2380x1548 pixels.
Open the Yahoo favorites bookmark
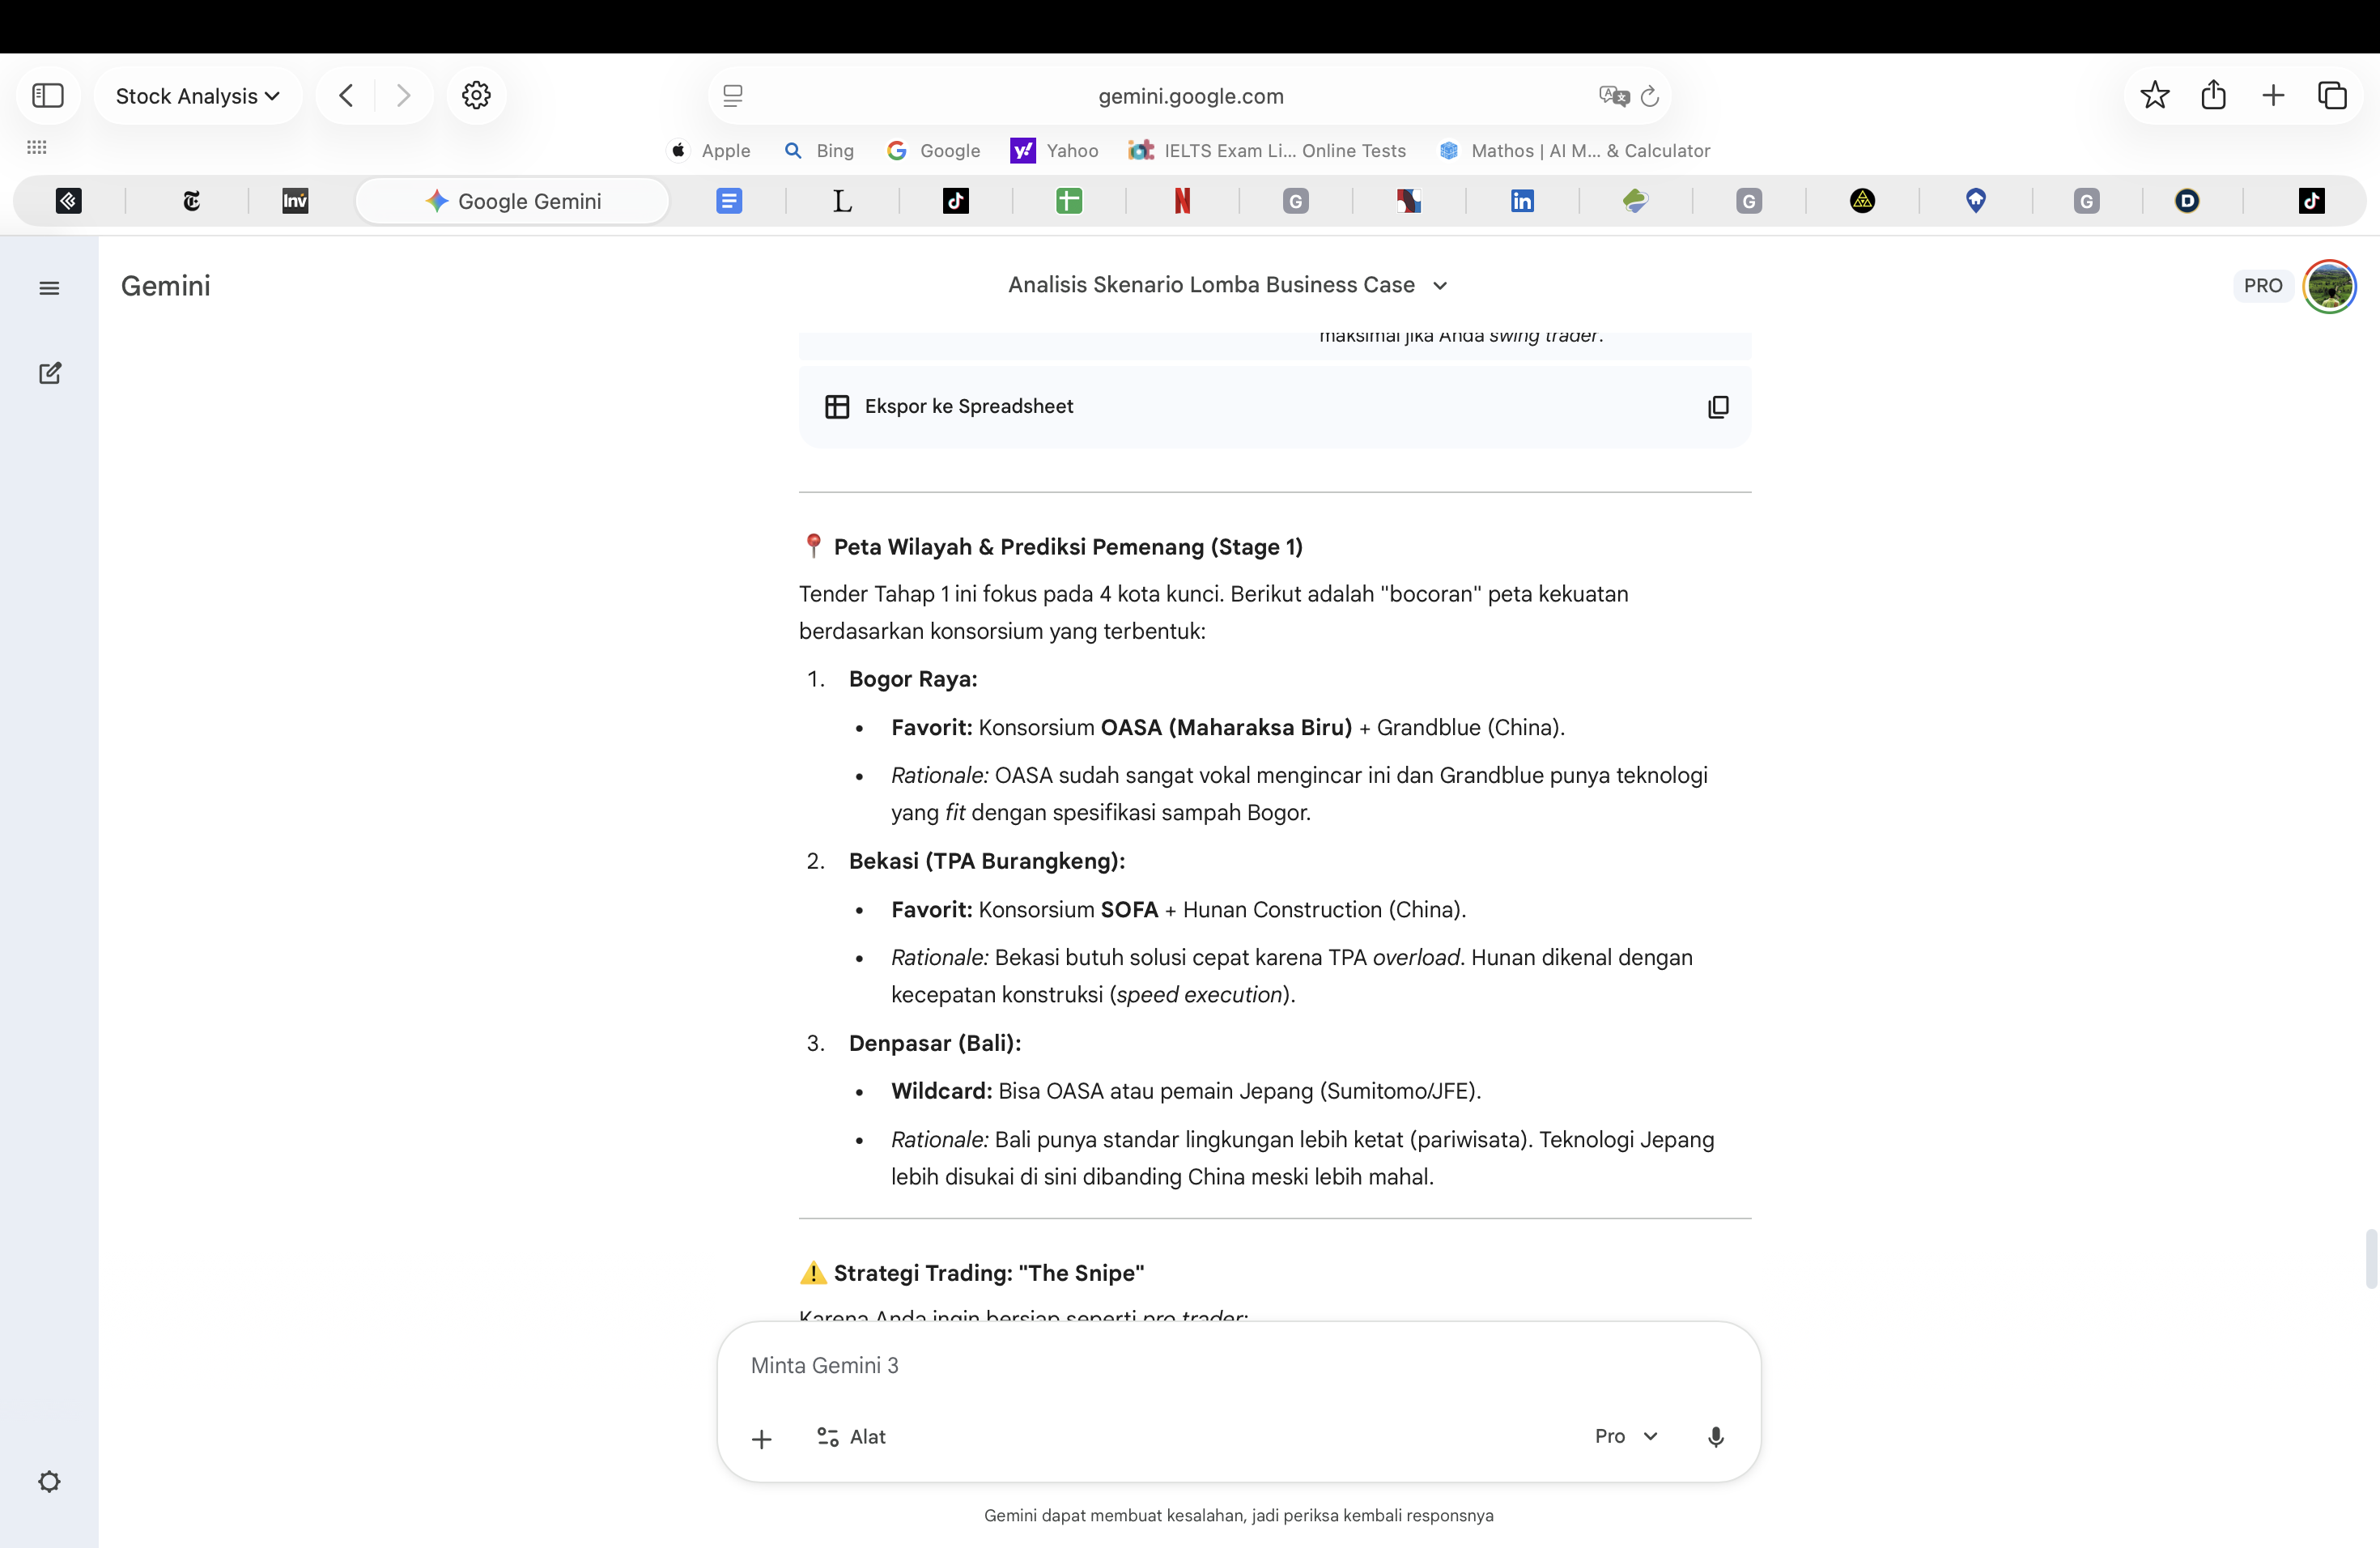click(1055, 151)
